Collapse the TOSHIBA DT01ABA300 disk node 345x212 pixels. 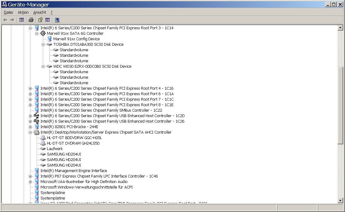pyautogui.click(x=43, y=45)
